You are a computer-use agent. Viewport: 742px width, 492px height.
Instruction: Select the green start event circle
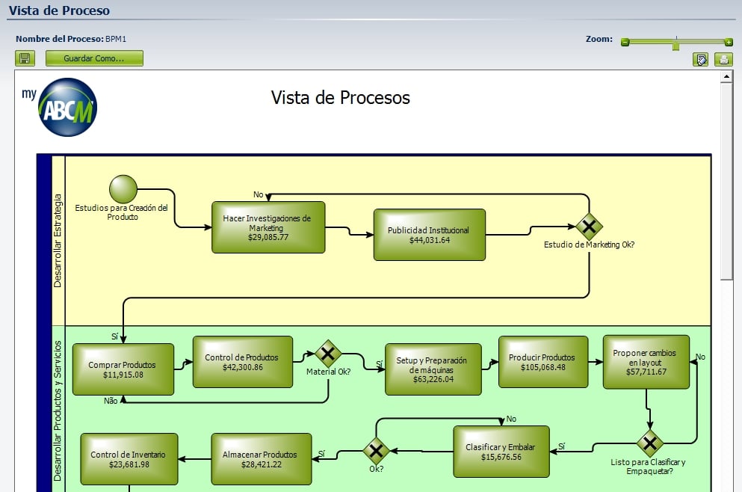[x=123, y=189]
